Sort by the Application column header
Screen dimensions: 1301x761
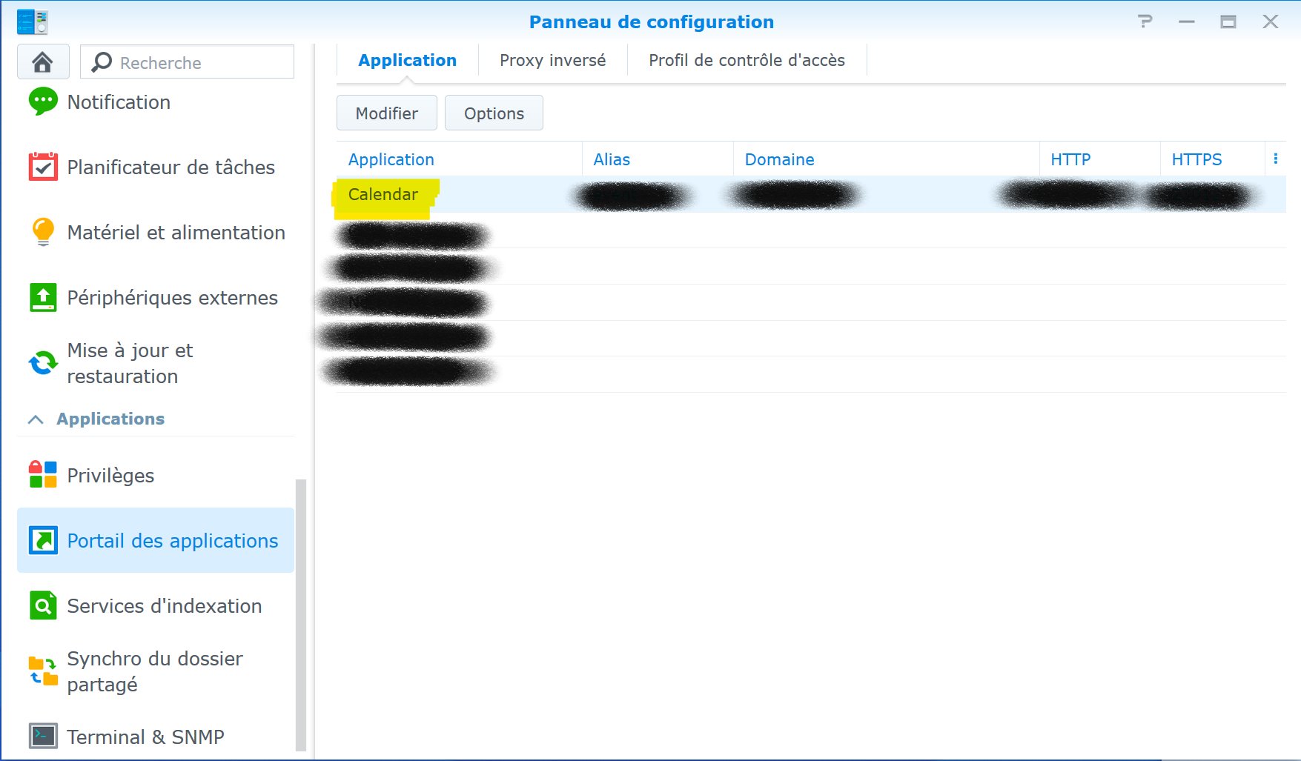[x=459, y=159]
